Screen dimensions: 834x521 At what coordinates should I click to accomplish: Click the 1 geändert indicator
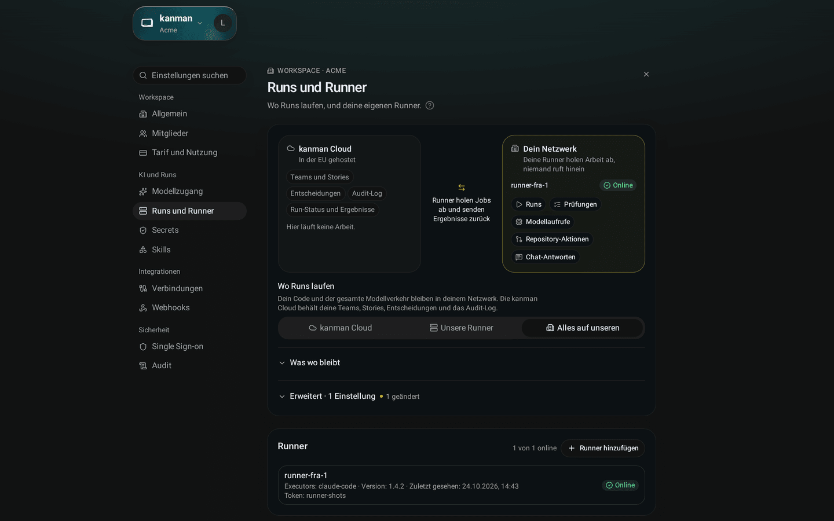pos(400,397)
